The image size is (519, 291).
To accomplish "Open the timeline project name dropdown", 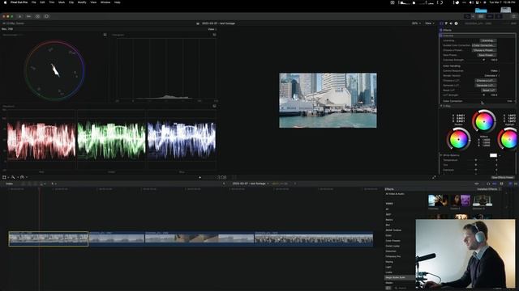I will pos(251,183).
